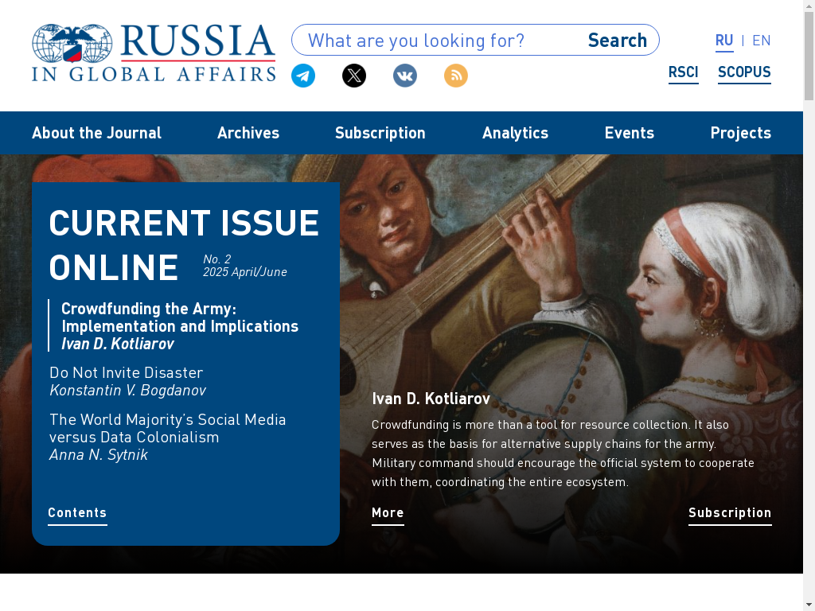Click author name 'Anna N. Sytnik'

pyautogui.click(x=98, y=455)
